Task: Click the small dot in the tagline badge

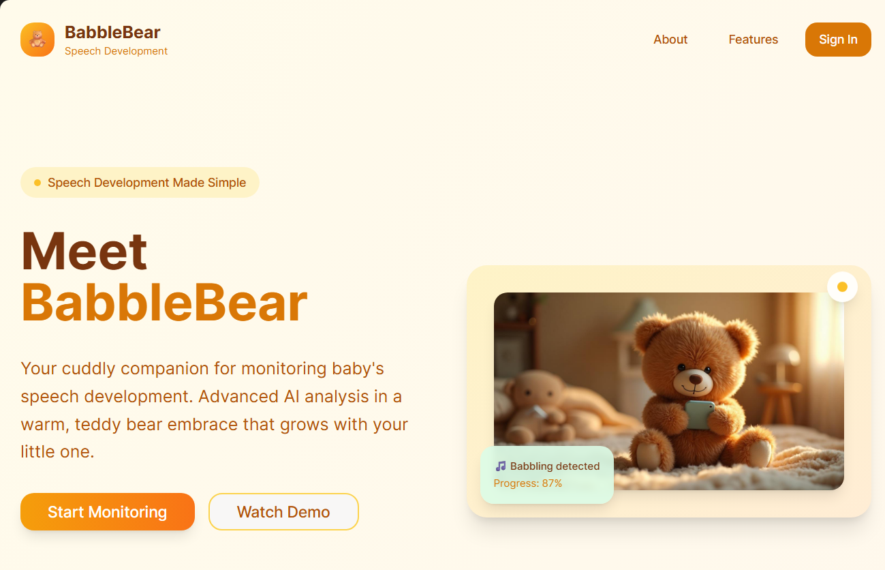Action: (x=37, y=183)
